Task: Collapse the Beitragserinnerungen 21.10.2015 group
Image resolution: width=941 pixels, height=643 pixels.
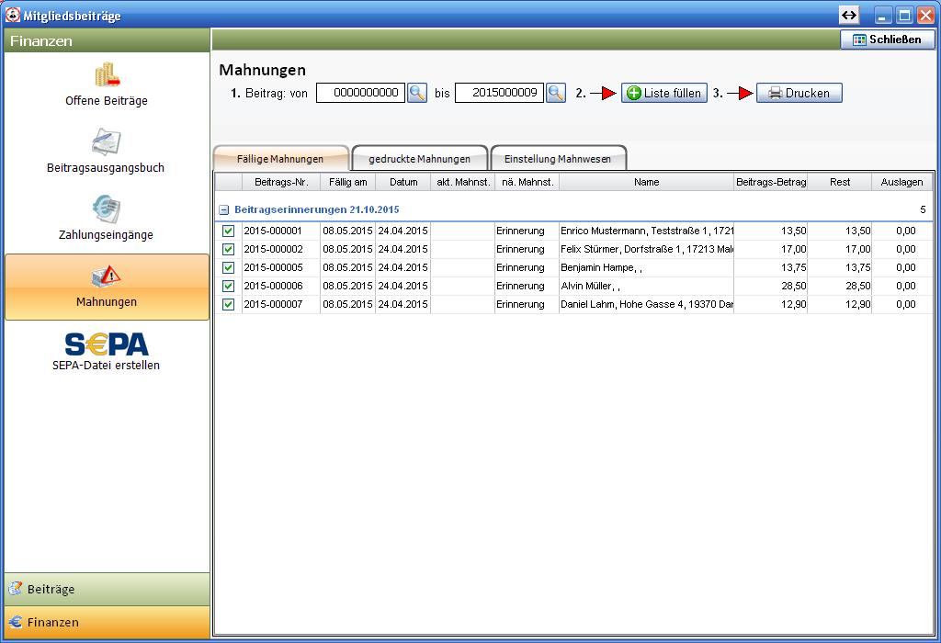Action: coord(224,209)
